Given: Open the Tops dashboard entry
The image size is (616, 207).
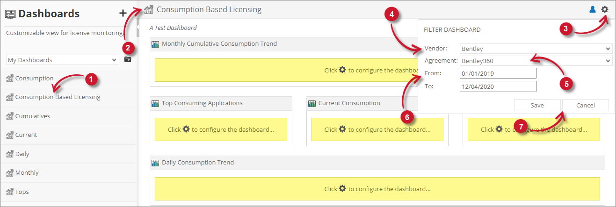Looking at the screenshot, I should click(x=22, y=192).
